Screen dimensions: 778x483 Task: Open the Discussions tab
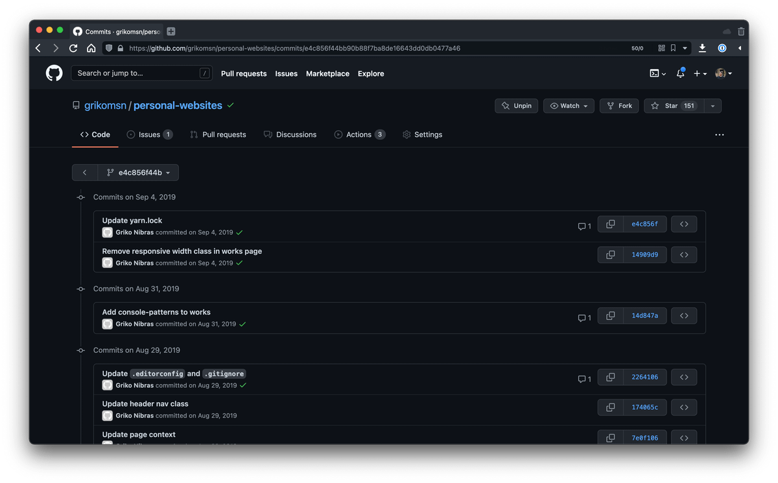pos(290,135)
